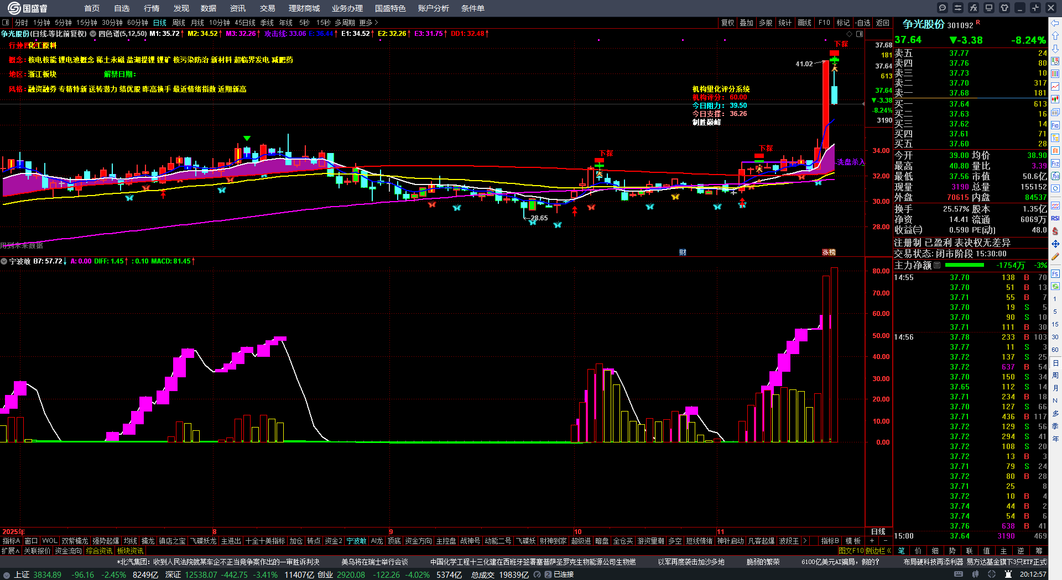Image resolution: width=1062 pixels, height=580 pixels.
Task: Open the 模板 template dropdown
Action: click(853, 541)
